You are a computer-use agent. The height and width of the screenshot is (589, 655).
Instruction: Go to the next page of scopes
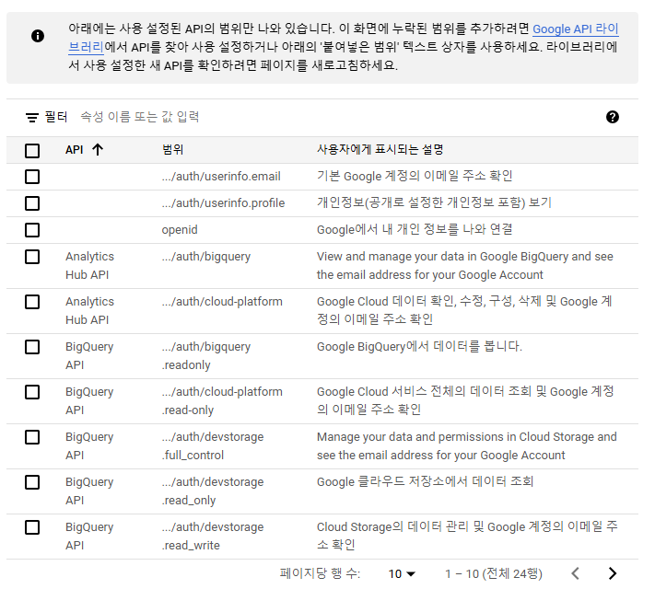[613, 573]
